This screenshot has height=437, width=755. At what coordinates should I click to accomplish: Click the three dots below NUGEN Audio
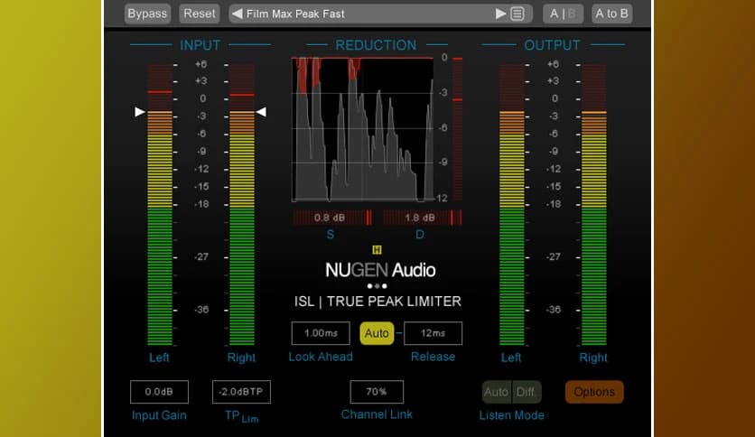[377, 286]
